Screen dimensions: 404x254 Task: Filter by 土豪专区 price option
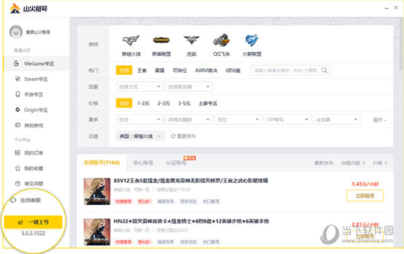coord(208,103)
